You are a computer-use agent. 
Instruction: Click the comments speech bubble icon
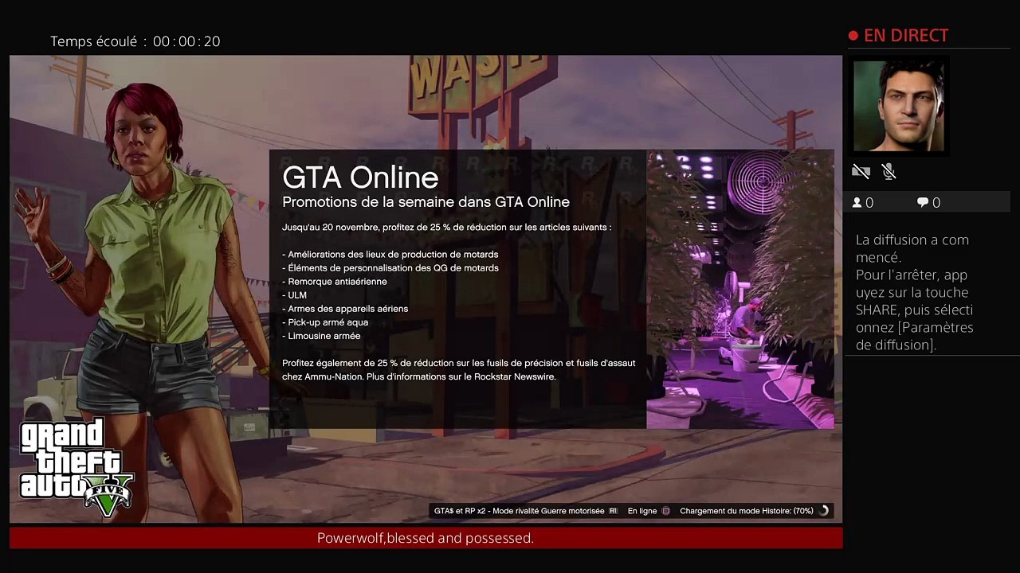pos(923,203)
